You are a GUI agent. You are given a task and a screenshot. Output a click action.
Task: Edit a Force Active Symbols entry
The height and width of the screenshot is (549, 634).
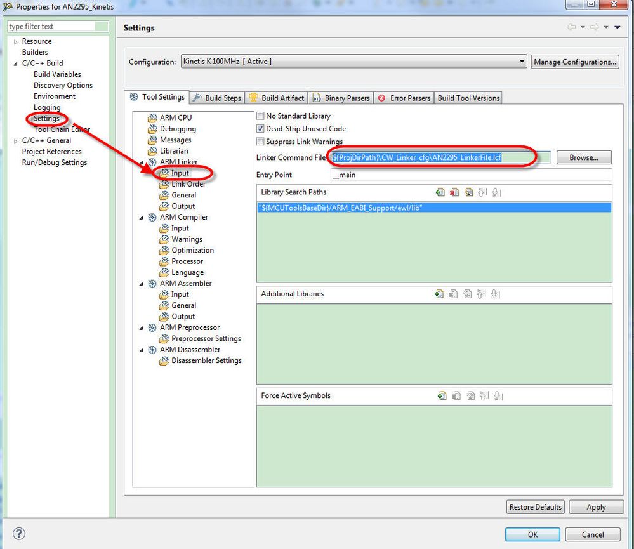(x=470, y=396)
